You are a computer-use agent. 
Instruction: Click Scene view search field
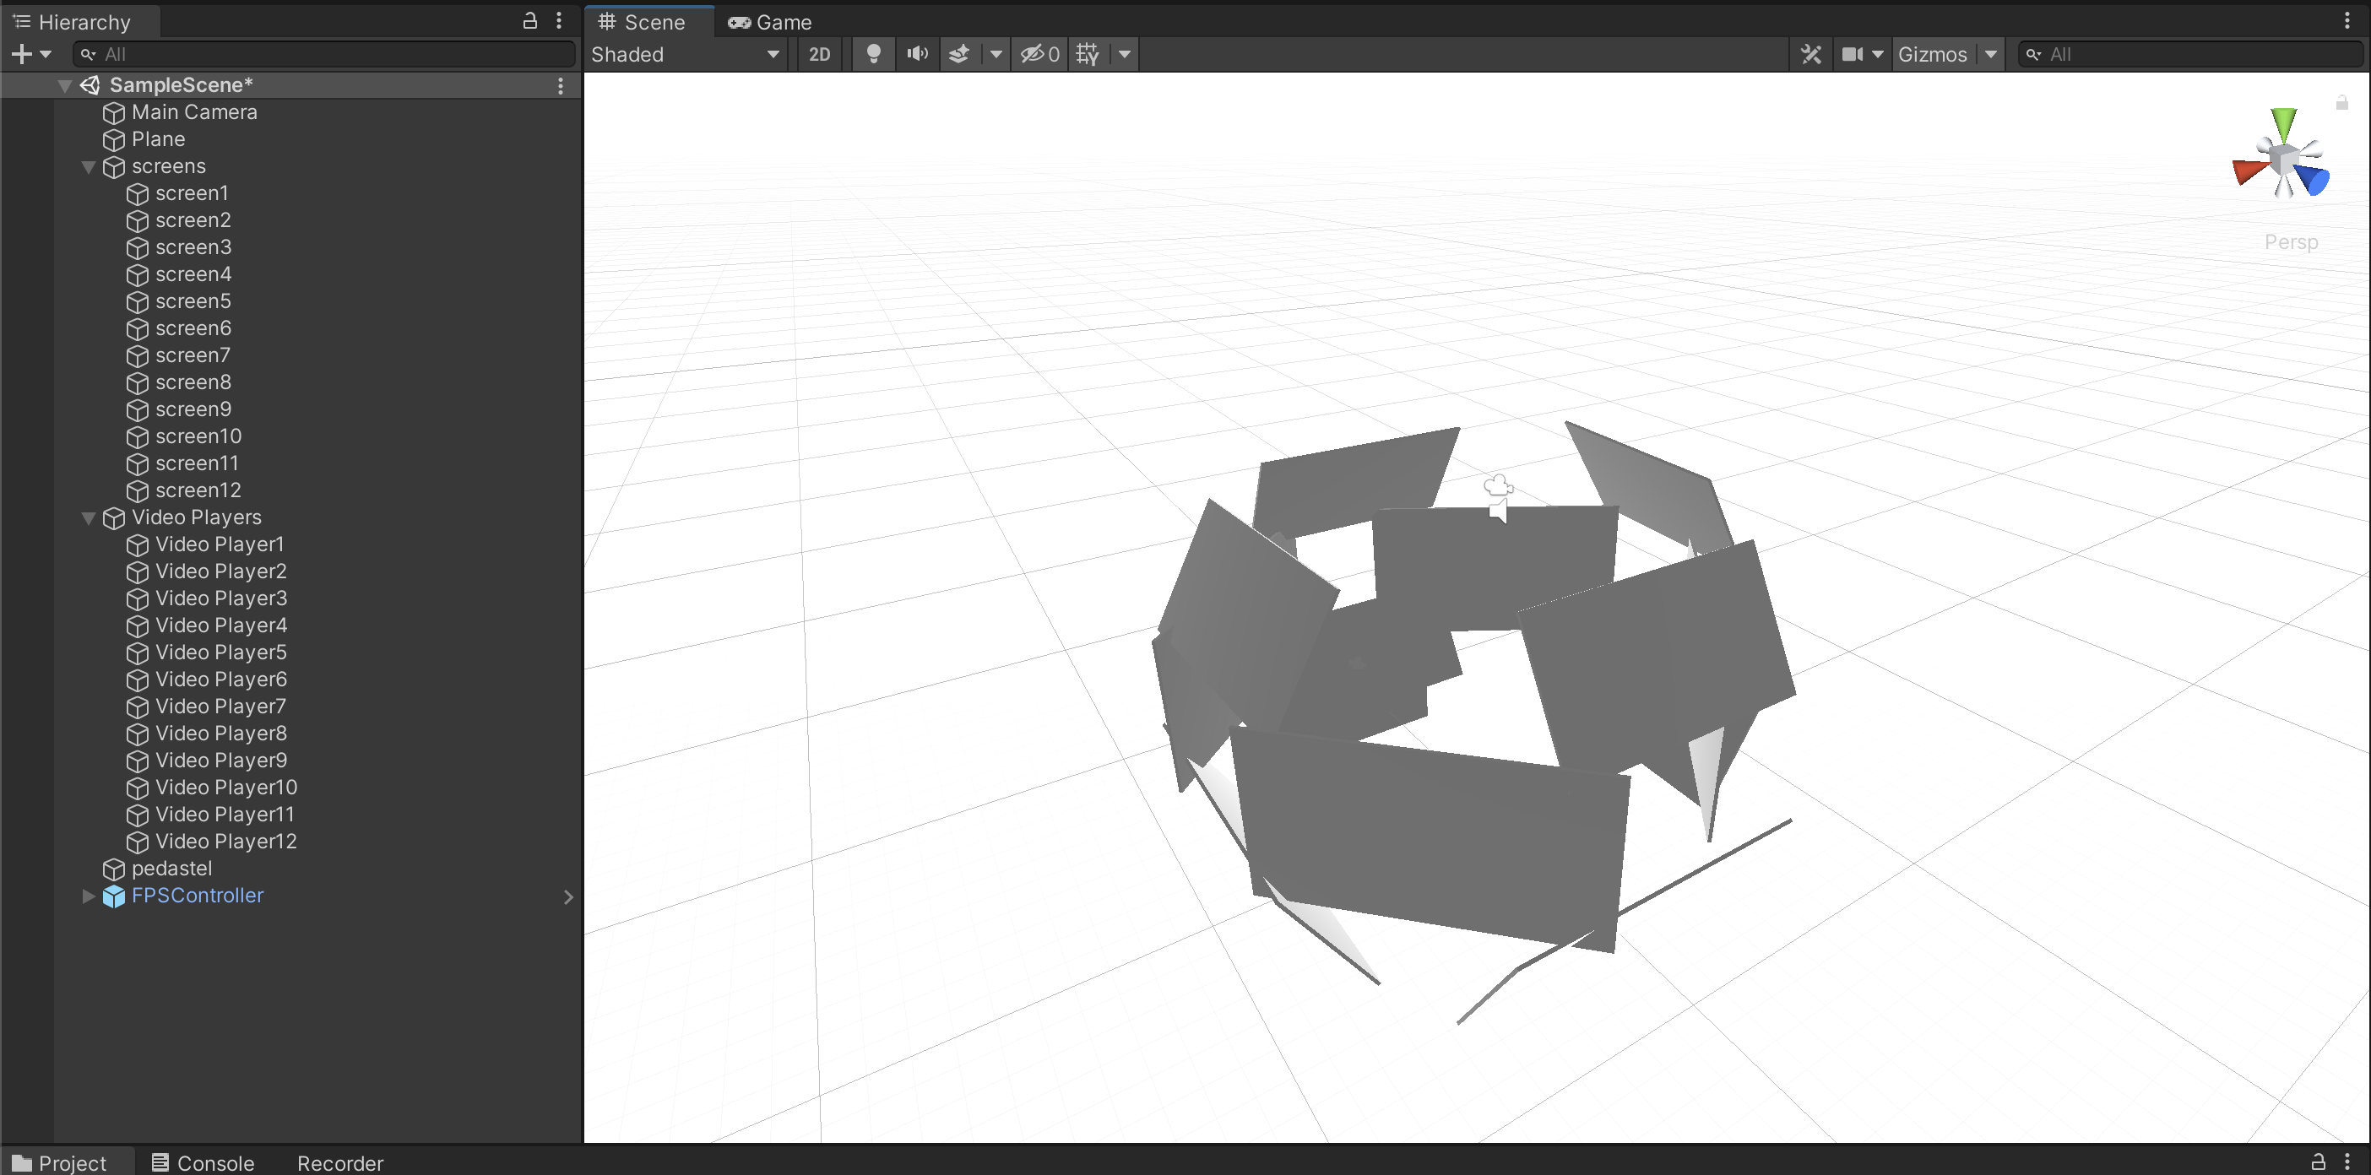click(2190, 54)
